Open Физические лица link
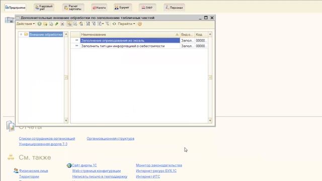 pos(34,171)
